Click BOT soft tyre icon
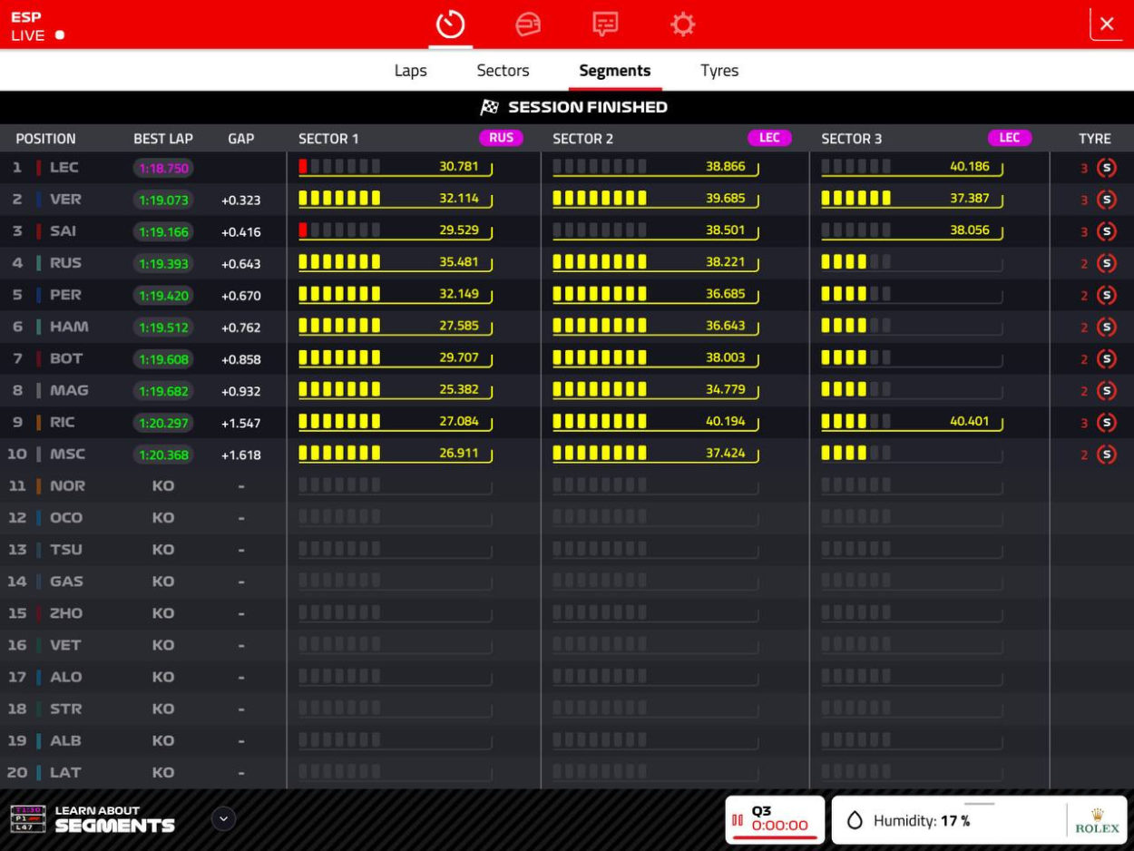1134x851 pixels. 1106,359
